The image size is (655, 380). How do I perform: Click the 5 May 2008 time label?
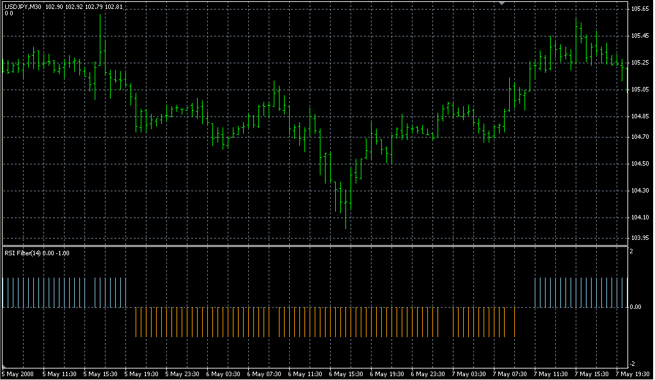18,374
